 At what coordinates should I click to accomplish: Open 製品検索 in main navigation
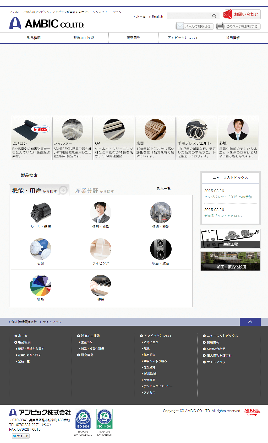tap(34, 38)
